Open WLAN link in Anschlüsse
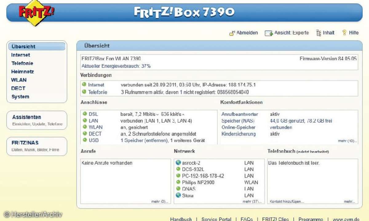Viewport: 369px width, 221px height. (96, 127)
